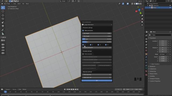The image size is (172, 96).
Task: Open the View menu in viewport header
Action: click(15, 4)
